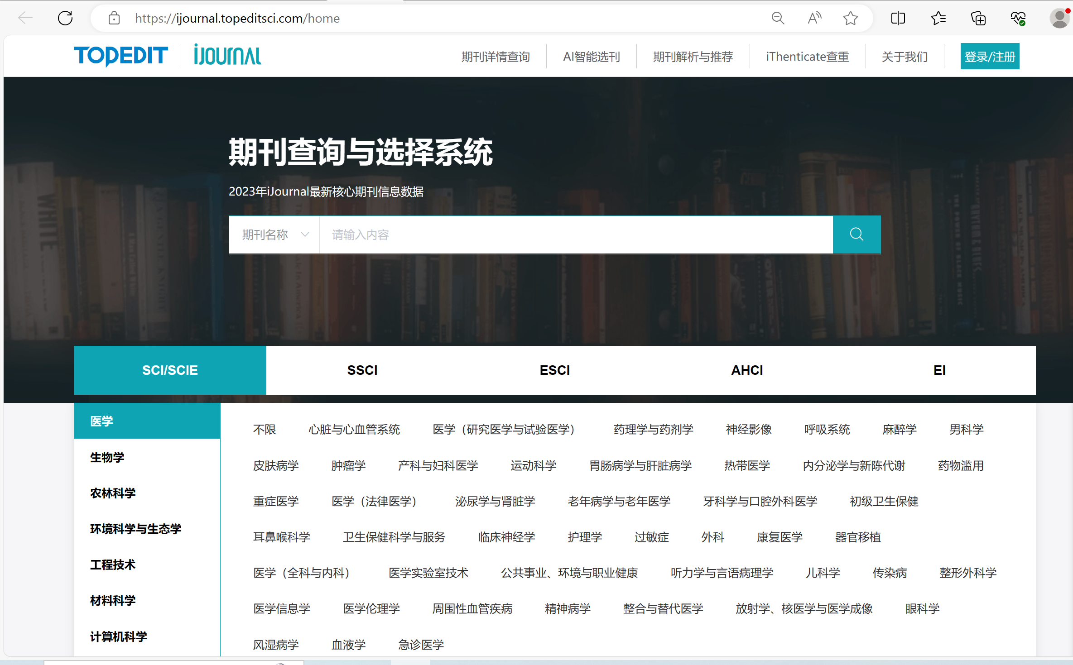The image size is (1073, 665).
Task: Click the read aloud icon
Action: 814,18
